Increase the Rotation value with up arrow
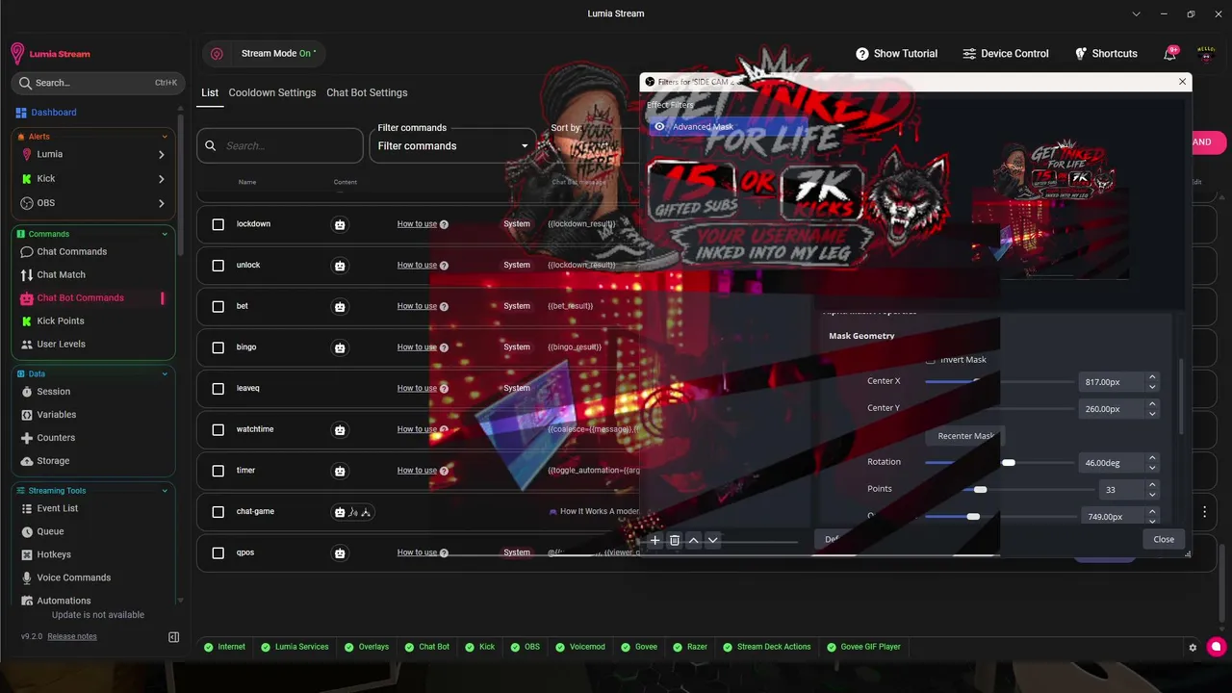 pyautogui.click(x=1152, y=458)
